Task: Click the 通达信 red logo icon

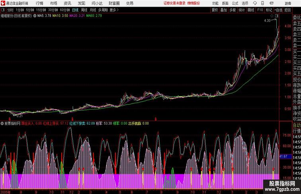Action: 3,3
